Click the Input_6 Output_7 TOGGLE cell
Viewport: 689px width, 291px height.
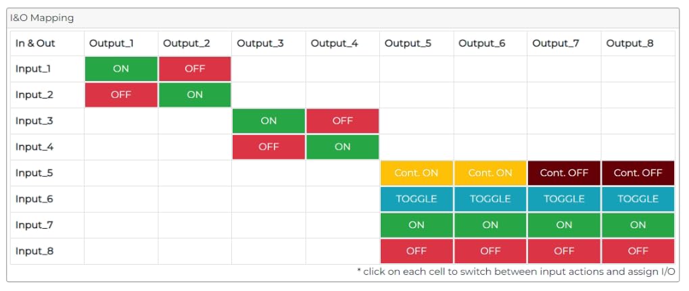(x=564, y=199)
